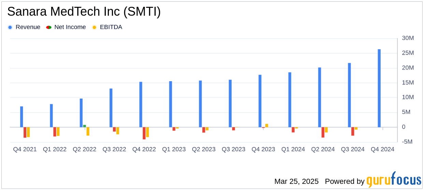Click the blue Revenue legend dot
Image resolution: width=424 pixels, height=190 pixels.
coord(10,27)
